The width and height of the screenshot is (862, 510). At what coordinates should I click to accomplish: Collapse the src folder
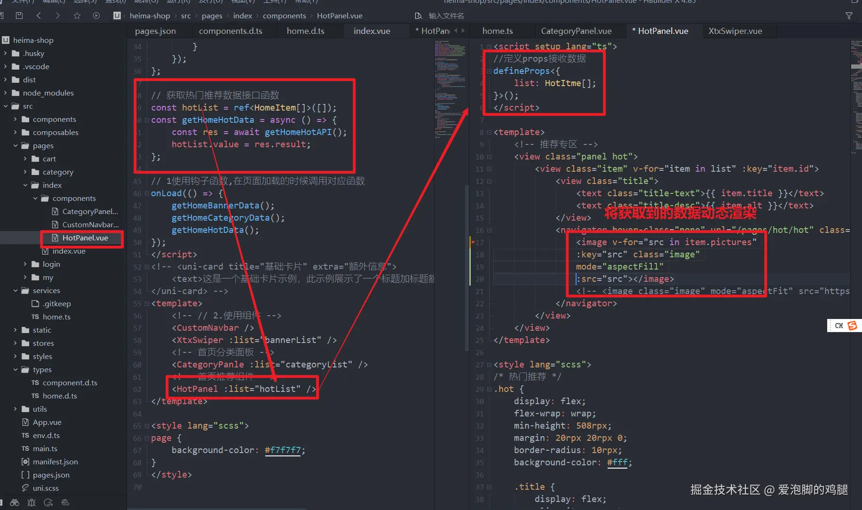[x=6, y=106]
